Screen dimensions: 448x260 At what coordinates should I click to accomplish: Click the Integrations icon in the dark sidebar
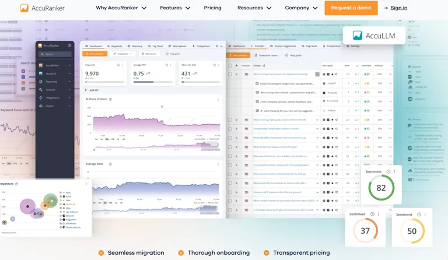pyautogui.click(x=41, y=97)
